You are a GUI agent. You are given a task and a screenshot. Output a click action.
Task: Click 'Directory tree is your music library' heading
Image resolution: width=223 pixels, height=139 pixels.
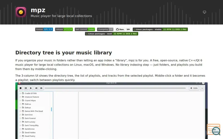(x=64, y=53)
